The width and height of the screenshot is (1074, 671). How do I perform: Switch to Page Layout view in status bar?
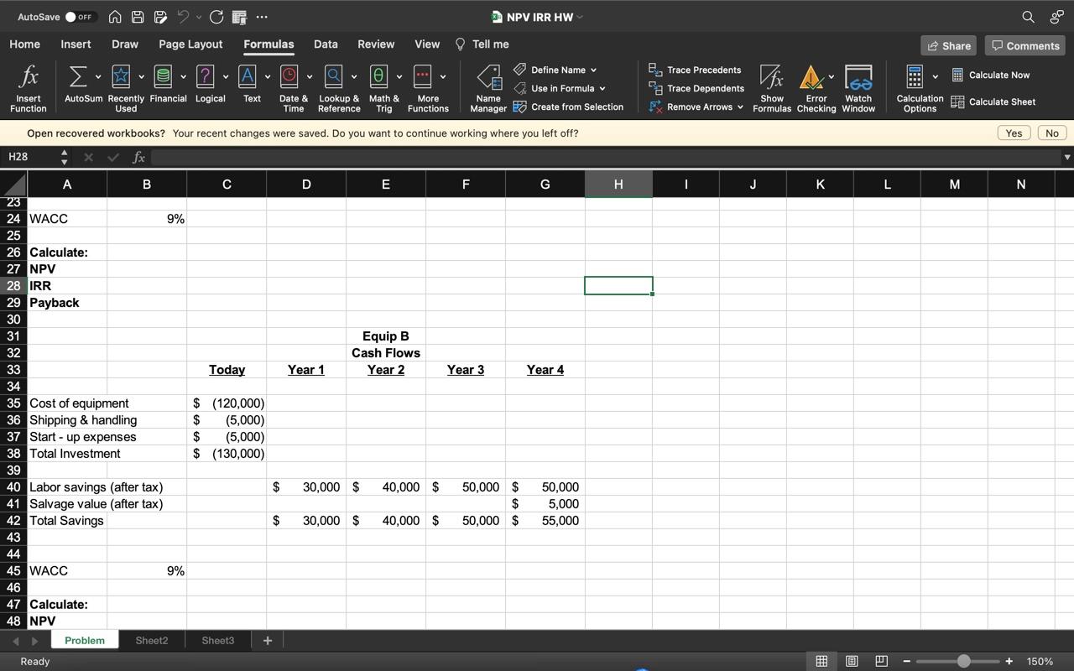pos(852,661)
